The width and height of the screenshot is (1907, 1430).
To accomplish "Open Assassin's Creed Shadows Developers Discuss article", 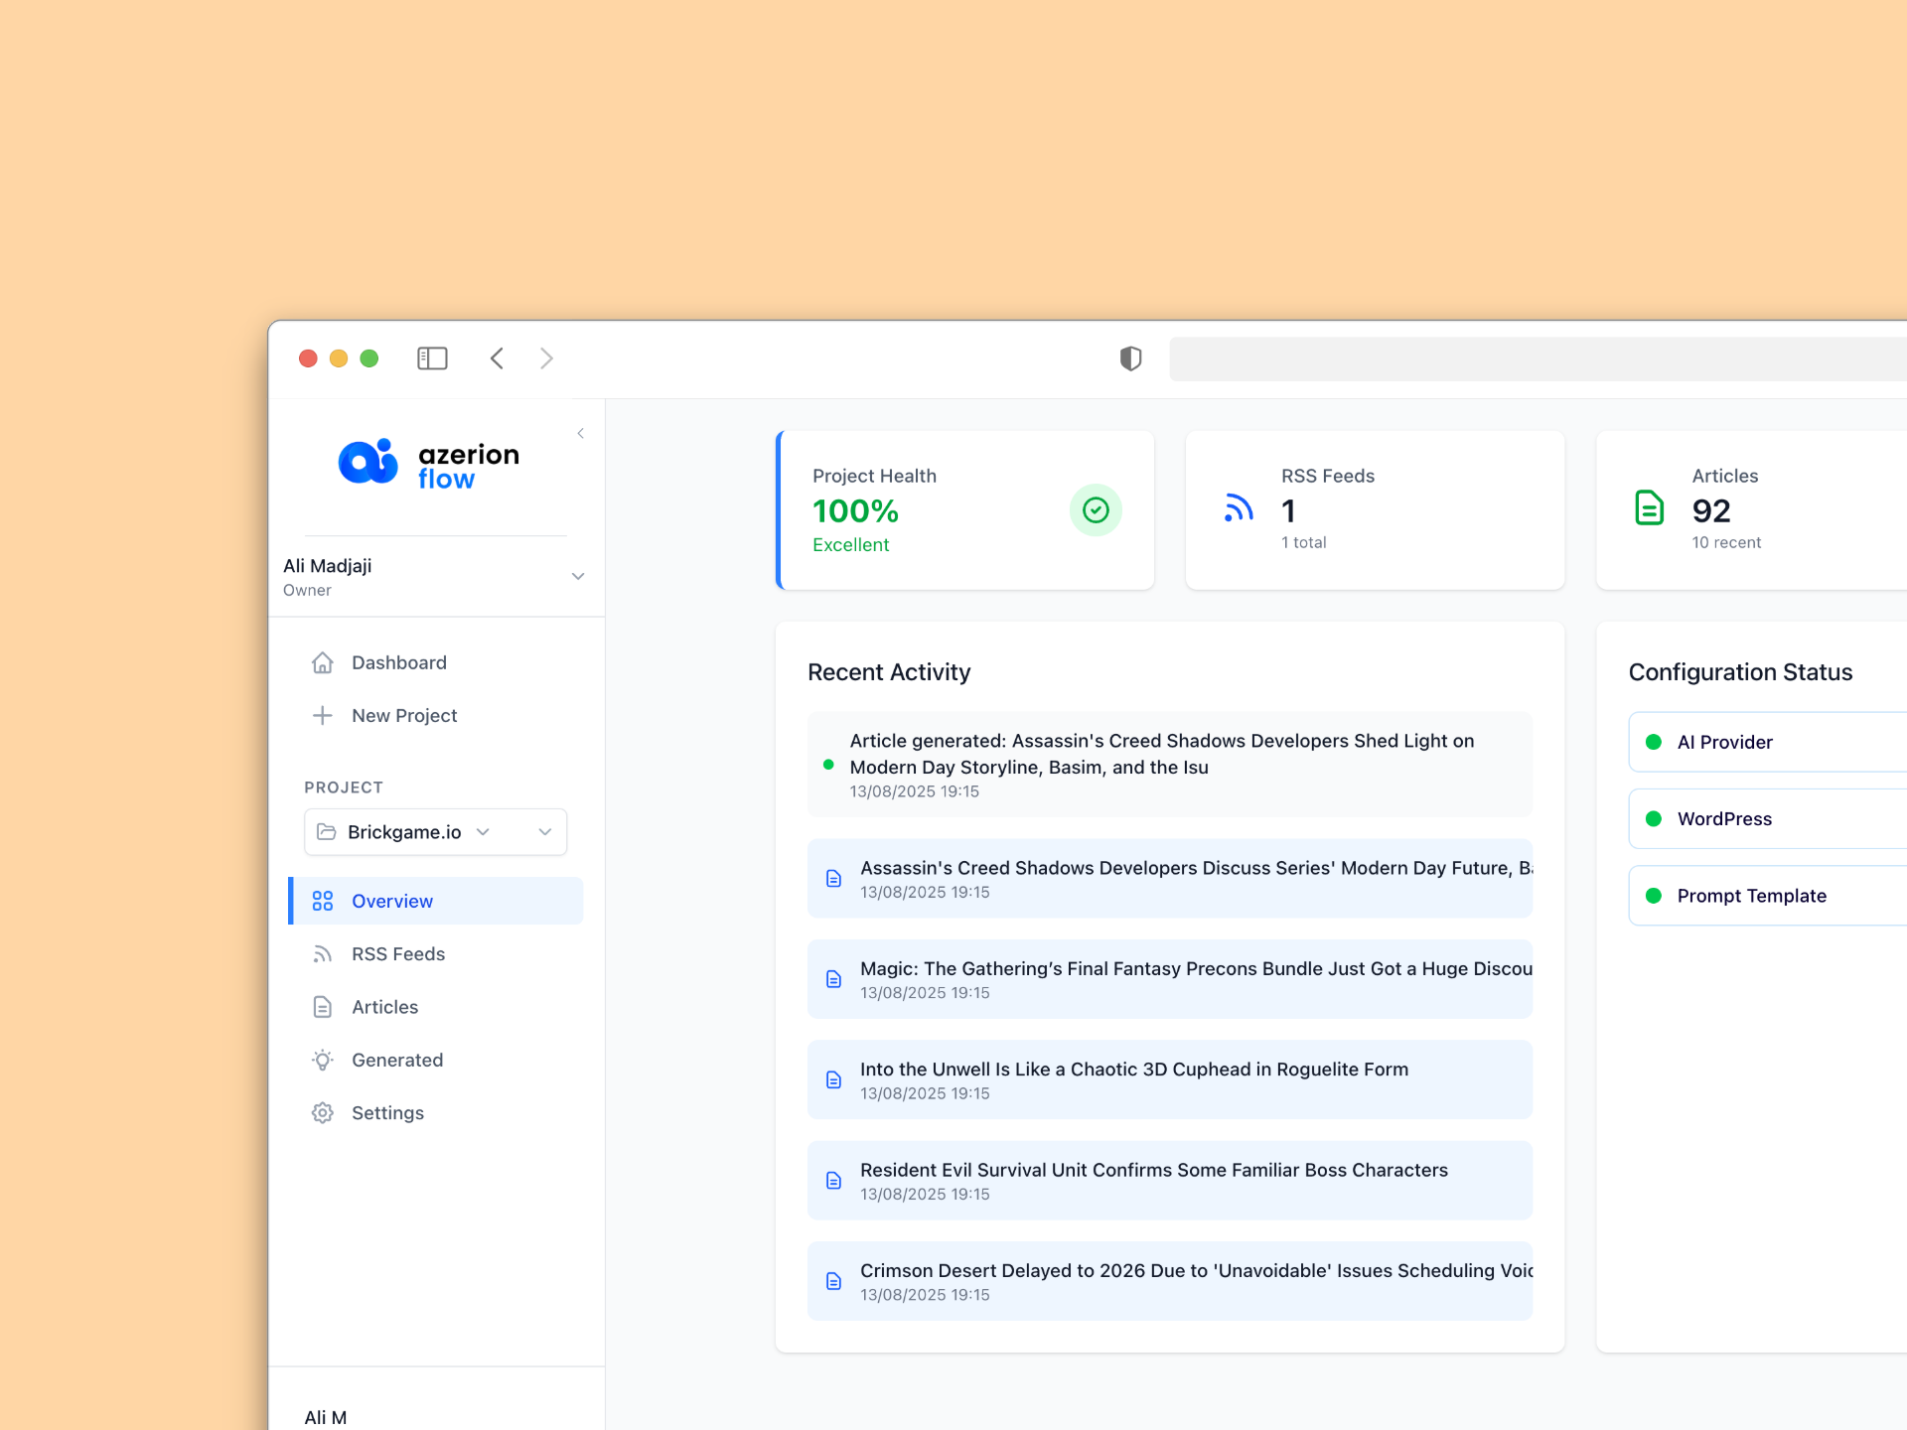I will tap(1170, 879).
